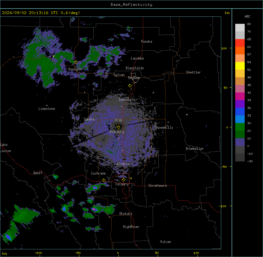This screenshot has height=257, width=263.
Task: Pick the yellow legend swatch between 54 and 51
Action: click(x=240, y=66)
